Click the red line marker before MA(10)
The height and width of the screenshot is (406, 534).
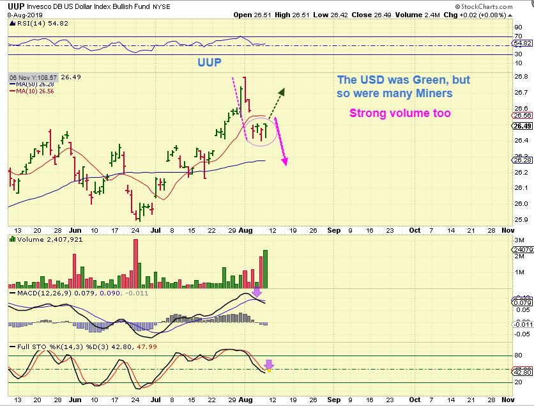13,91
